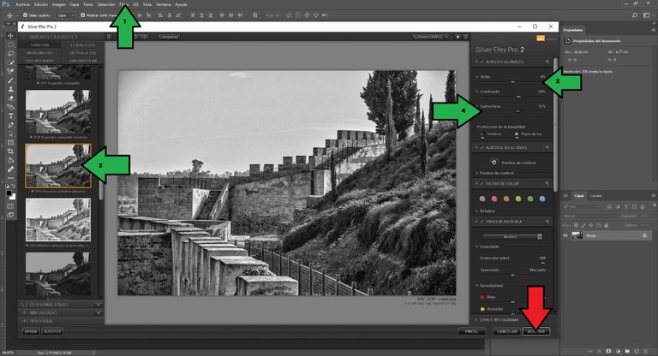Reset Filtro de Color with its undo arrow
Viewport: 658px width, 356px height.
tap(547, 183)
